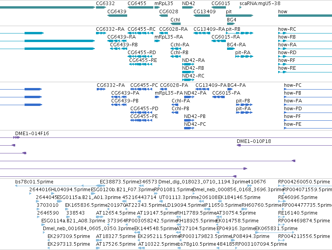Click EST label UT01113.3prime
Screen dimensions: 332x250
tap(179, 197)
